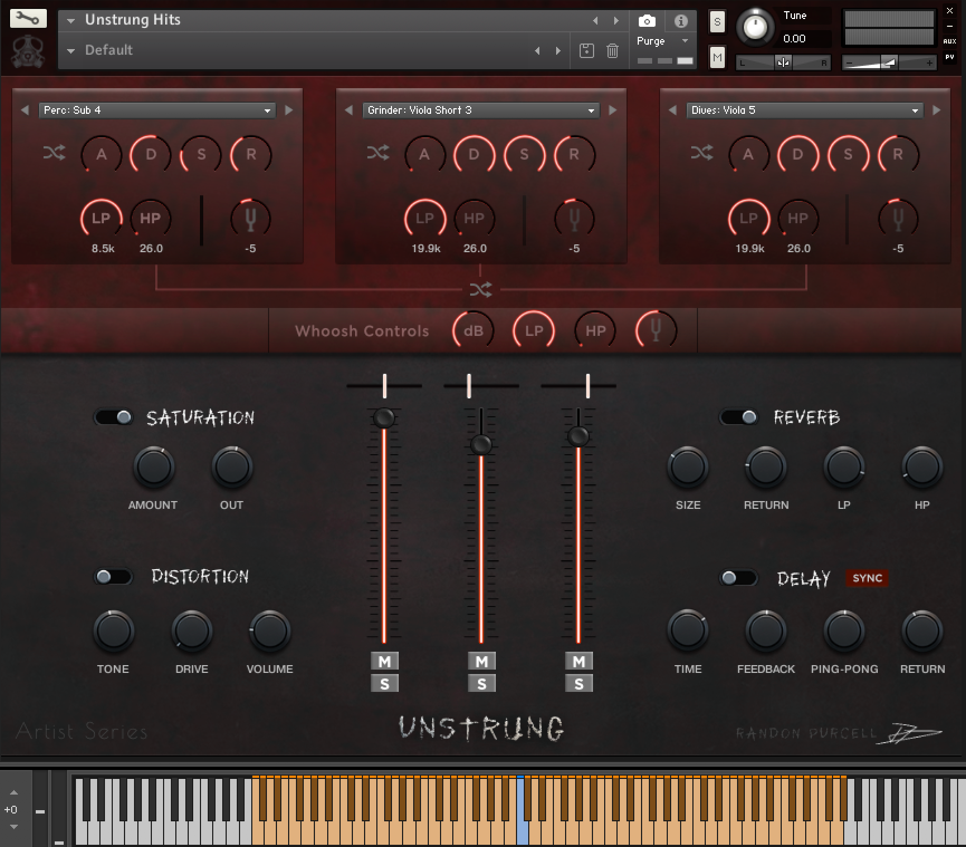Image resolution: width=966 pixels, height=847 pixels.
Task: Click the Distortion DRIVE knob
Action: pyautogui.click(x=192, y=631)
